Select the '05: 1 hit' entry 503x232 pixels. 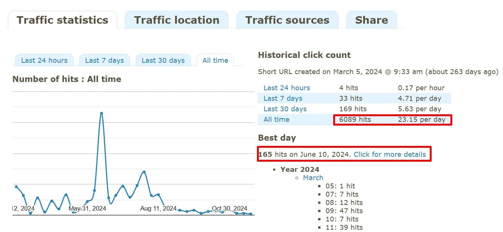(340, 186)
